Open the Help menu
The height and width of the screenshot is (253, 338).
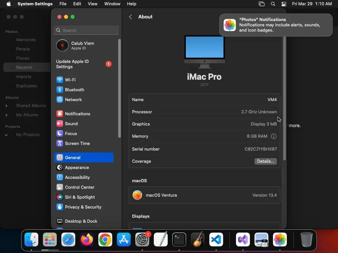[x=131, y=4]
